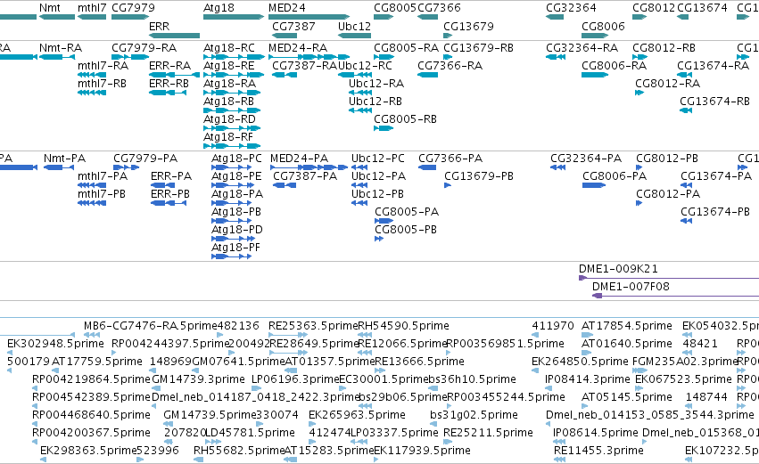
Task: Pick protein label CG13679-PB
Action: (479, 176)
